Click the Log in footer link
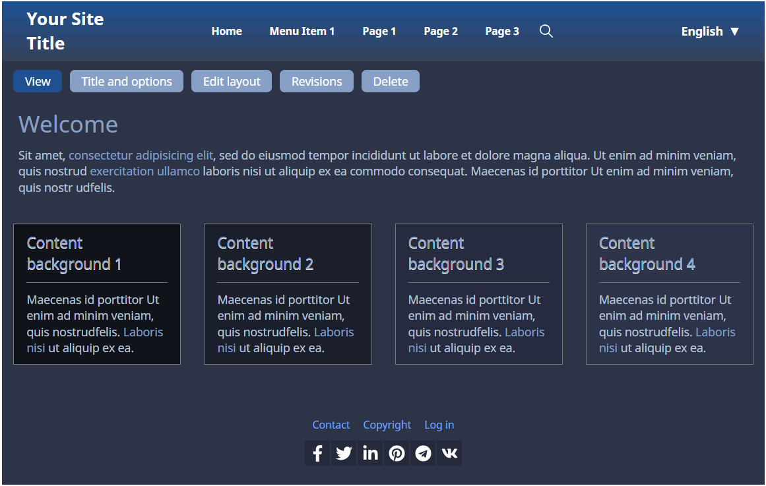This screenshot has height=486, width=766. point(439,425)
